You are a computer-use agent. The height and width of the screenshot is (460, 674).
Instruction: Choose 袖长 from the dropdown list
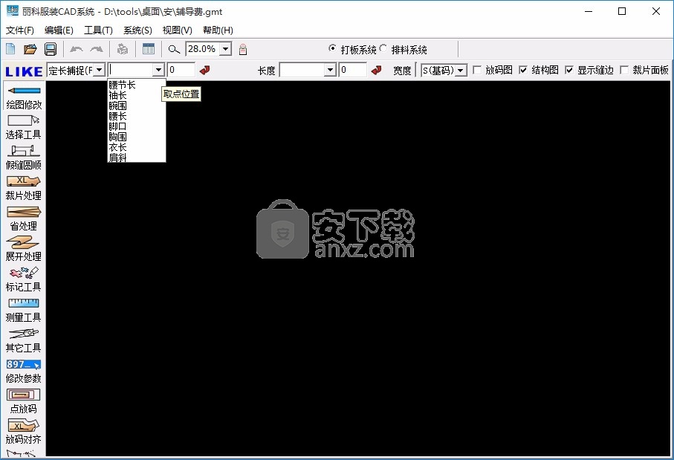pyautogui.click(x=118, y=95)
